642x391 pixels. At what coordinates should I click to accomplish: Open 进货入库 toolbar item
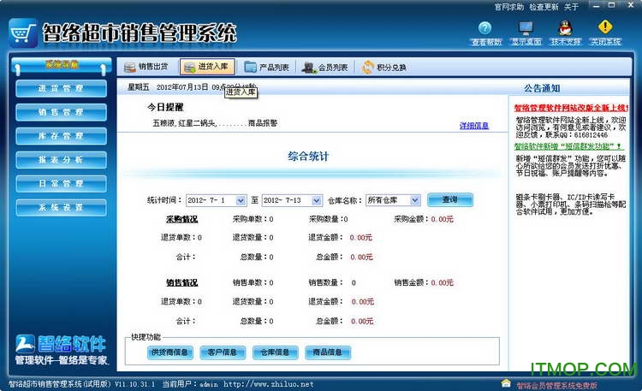(x=207, y=67)
